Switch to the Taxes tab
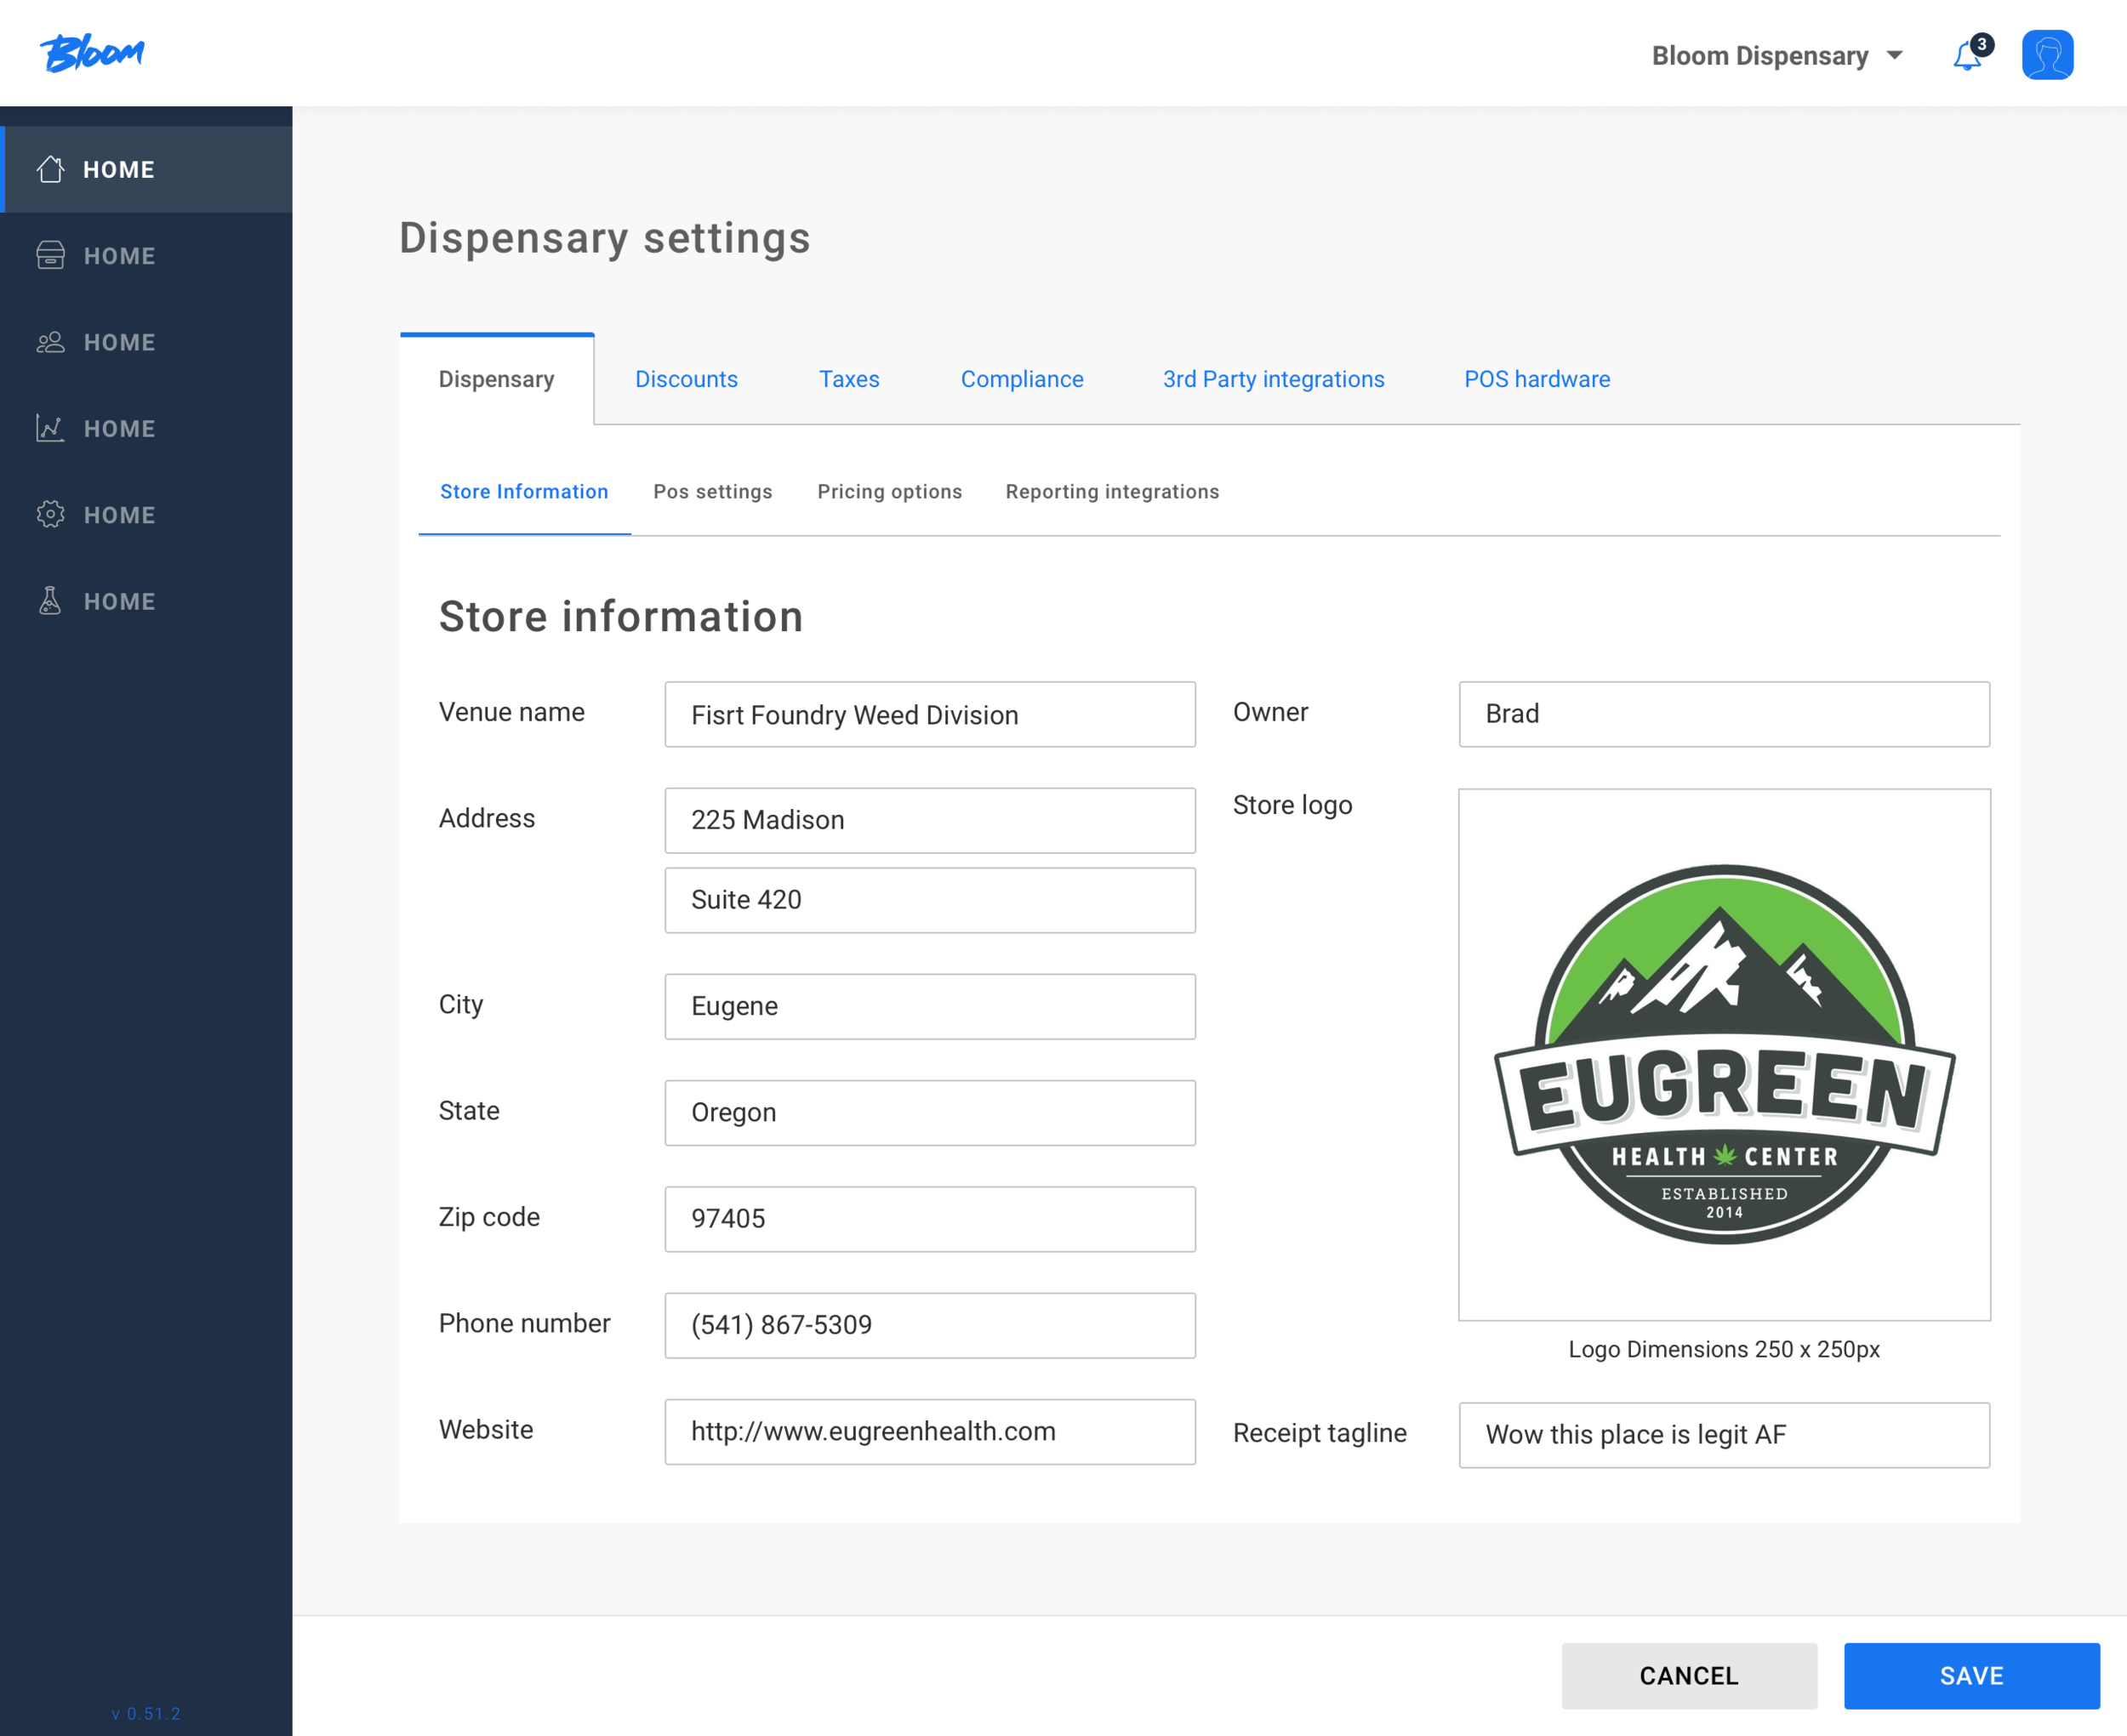This screenshot has width=2127, height=1736. point(849,379)
